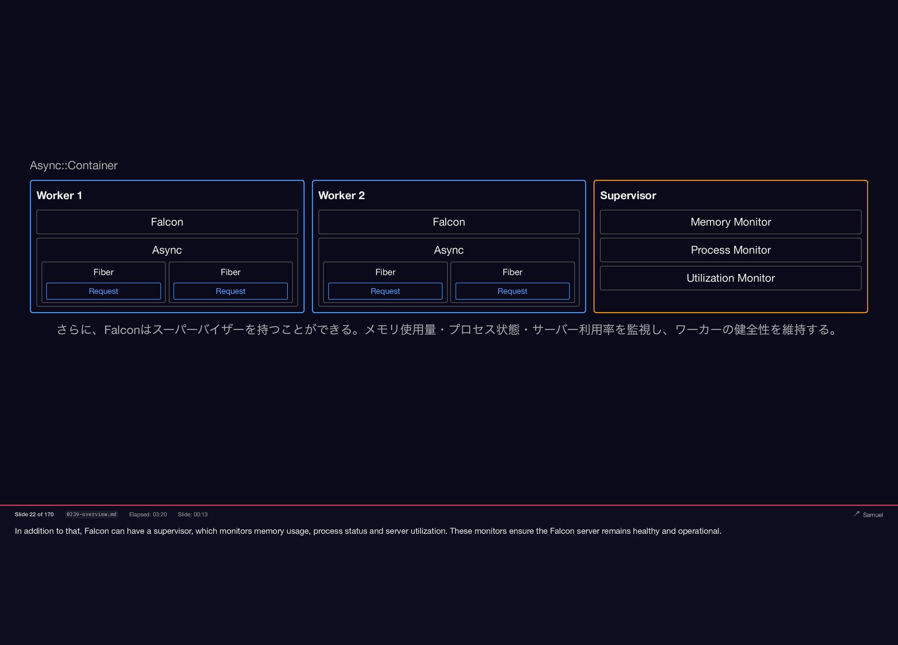Click the Elapsed 03:20 timer
The image size is (898, 645).
(148, 514)
